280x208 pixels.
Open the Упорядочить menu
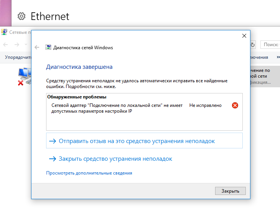click(x=18, y=57)
